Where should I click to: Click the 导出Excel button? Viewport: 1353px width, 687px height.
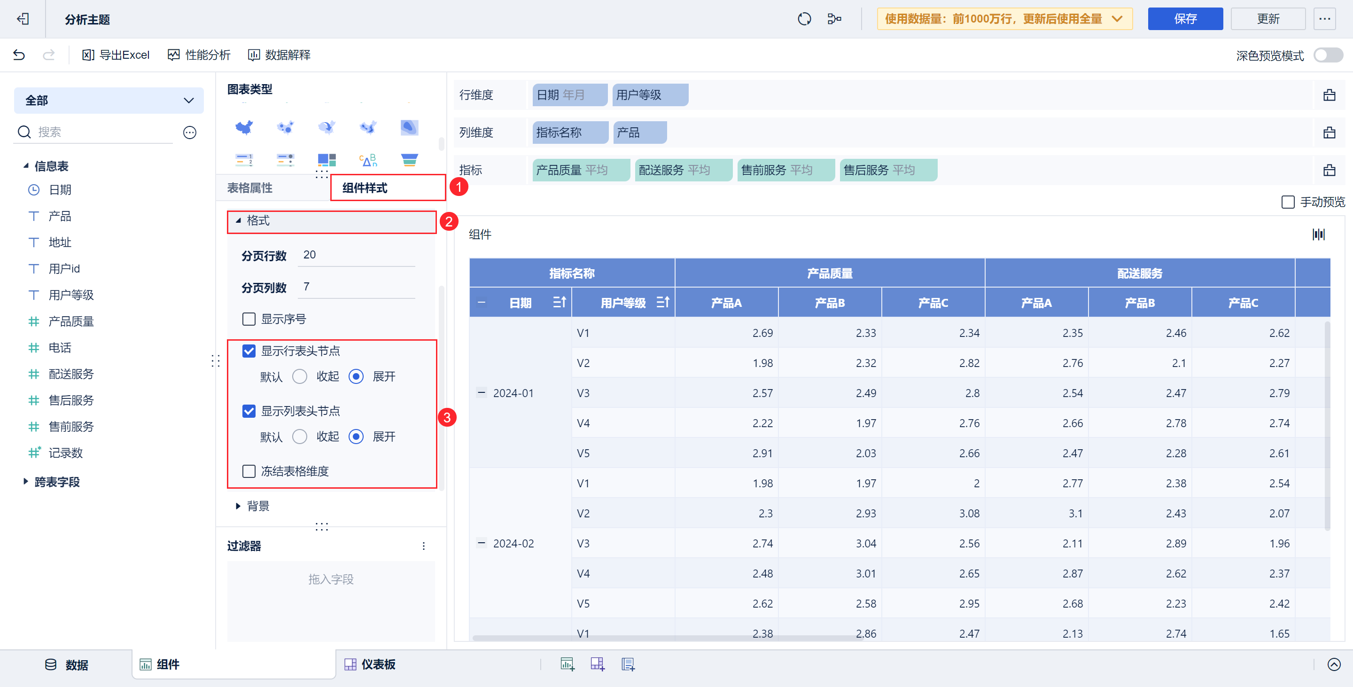click(x=116, y=55)
